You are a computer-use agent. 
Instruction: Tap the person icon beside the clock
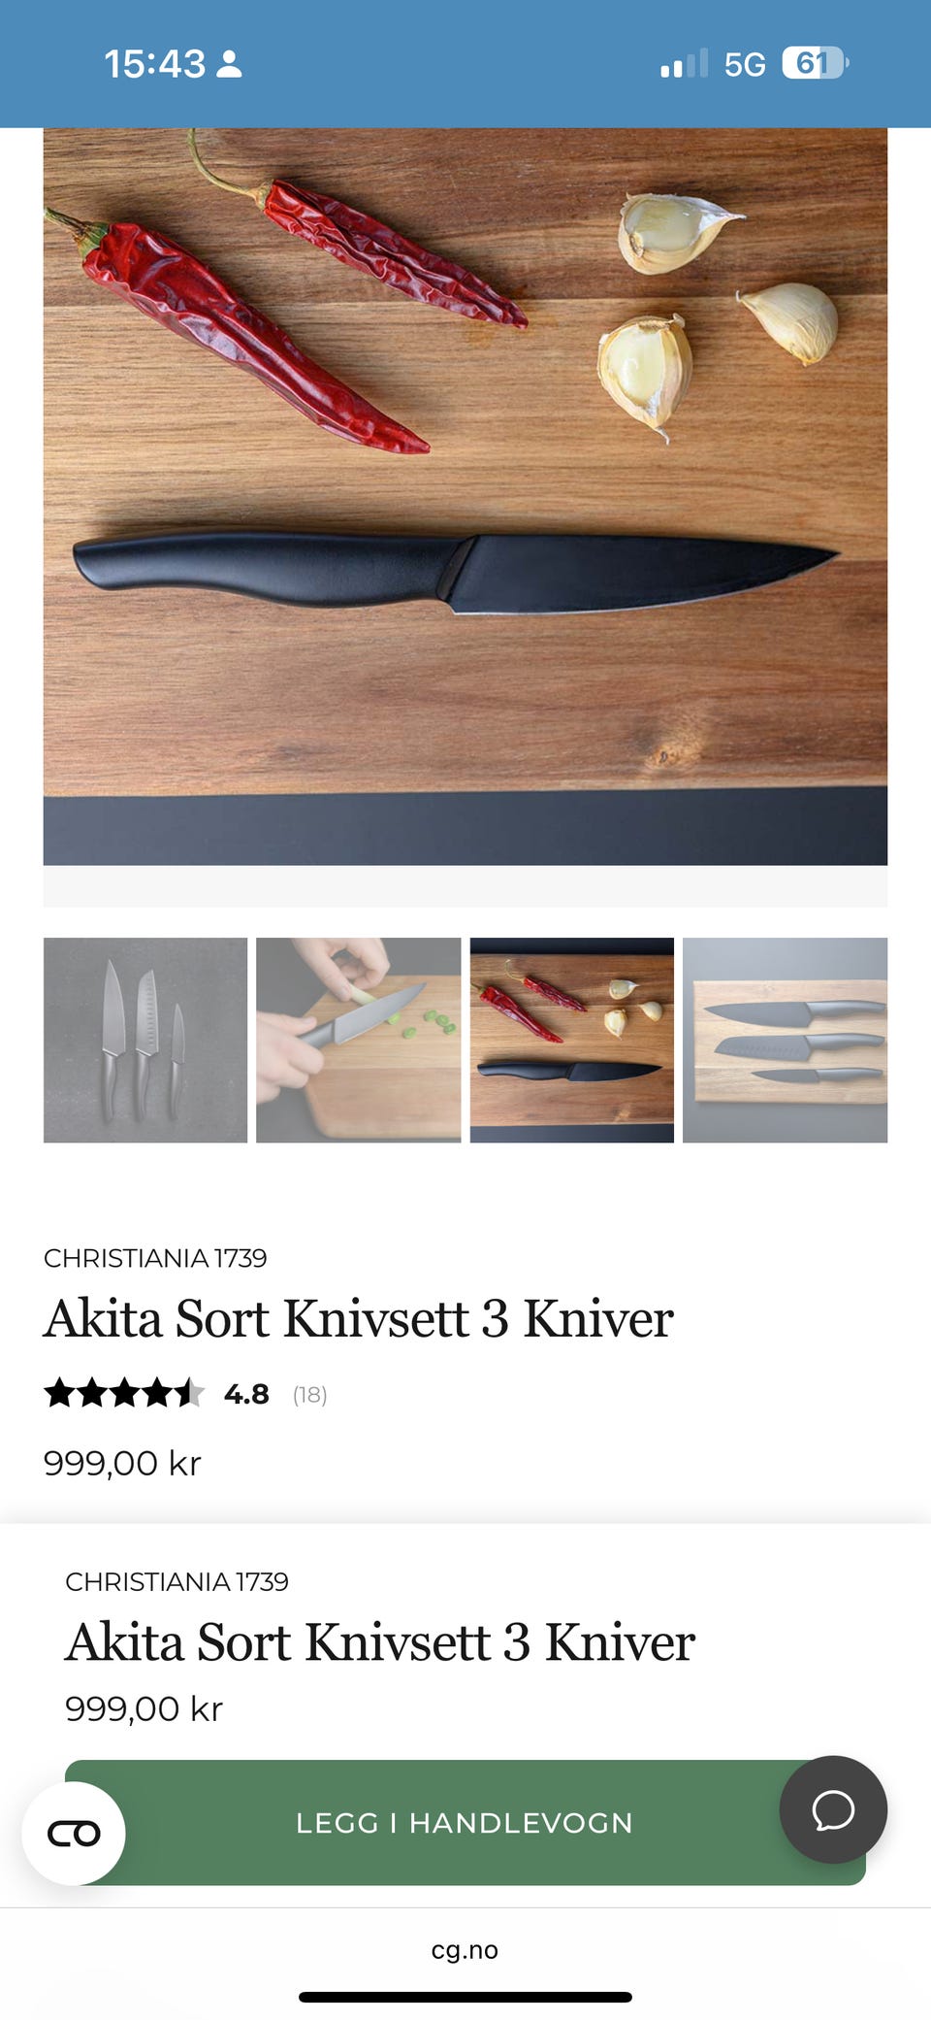[x=230, y=64]
